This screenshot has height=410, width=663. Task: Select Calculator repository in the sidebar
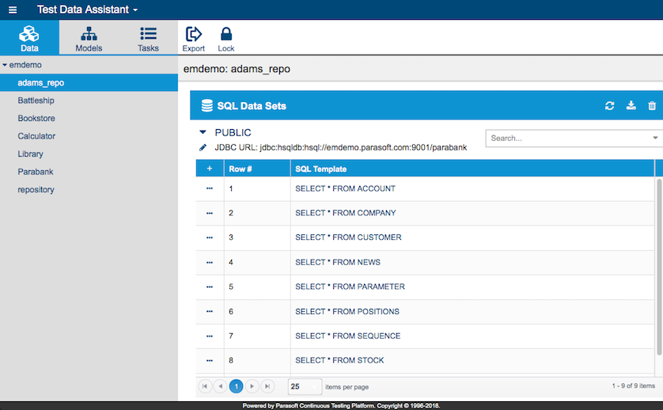pyautogui.click(x=36, y=136)
